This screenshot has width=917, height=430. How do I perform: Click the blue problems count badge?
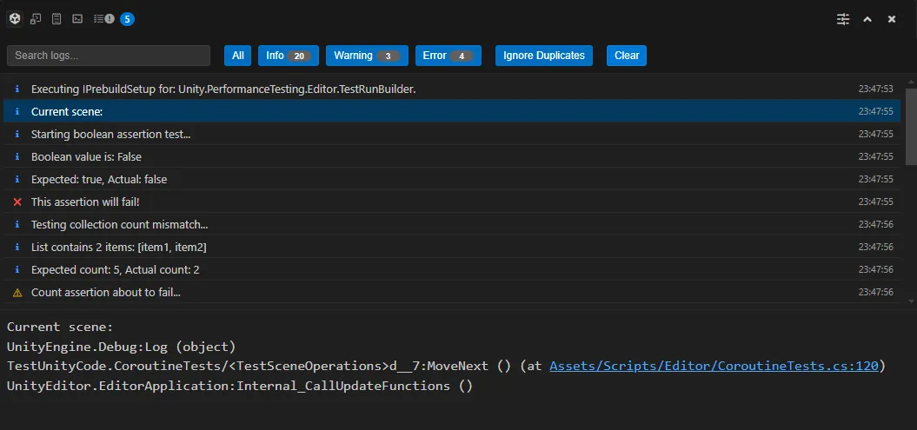[128, 19]
